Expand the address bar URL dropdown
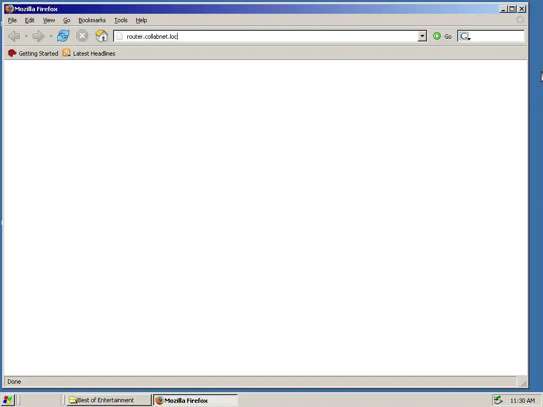This screenshot has width=543, height=407. tap(422, 36)
